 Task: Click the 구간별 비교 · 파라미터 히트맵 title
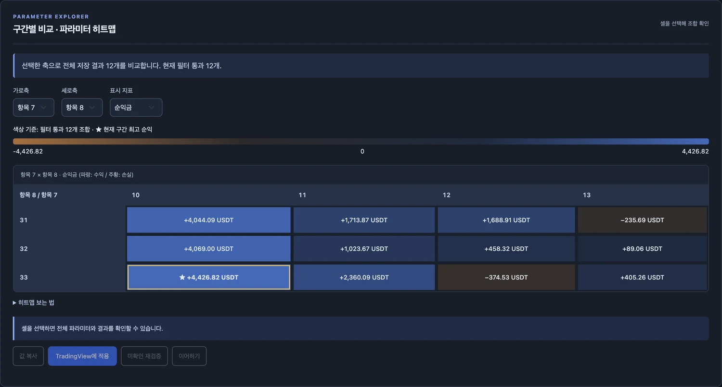(64, 29)
